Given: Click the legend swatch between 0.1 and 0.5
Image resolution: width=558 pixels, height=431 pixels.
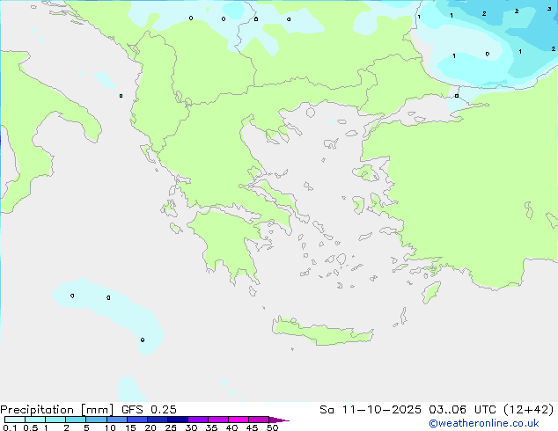Looking at the screenshot, I should 15,420.
